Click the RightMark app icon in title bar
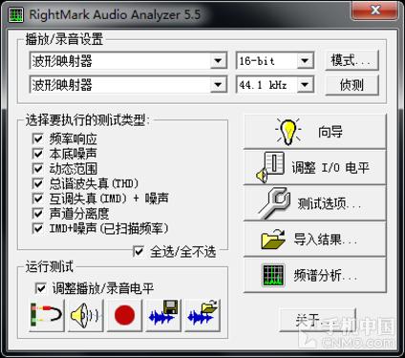The image size is (405, 358). (16, 15)
